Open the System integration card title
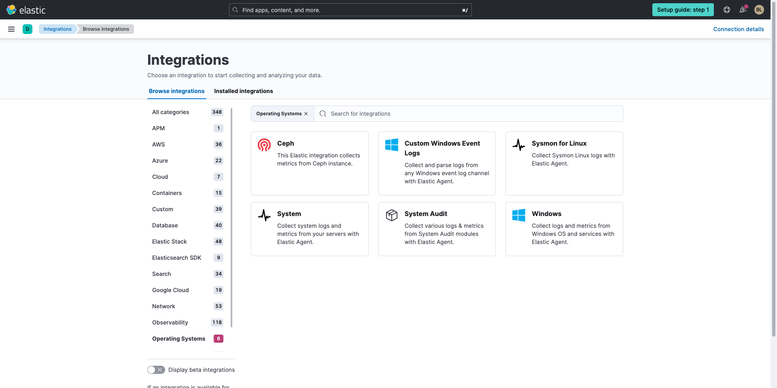 point(289,214)
